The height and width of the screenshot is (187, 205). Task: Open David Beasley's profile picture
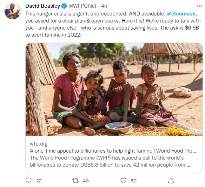point(13,11)
